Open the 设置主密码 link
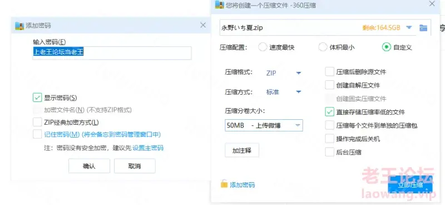The width and height of the screenshot is (445, 205). [x=148, y=148]
